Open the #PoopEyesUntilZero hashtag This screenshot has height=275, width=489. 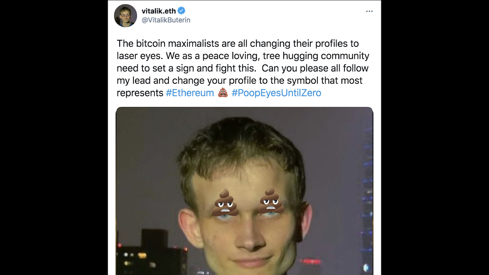point(276,93)
